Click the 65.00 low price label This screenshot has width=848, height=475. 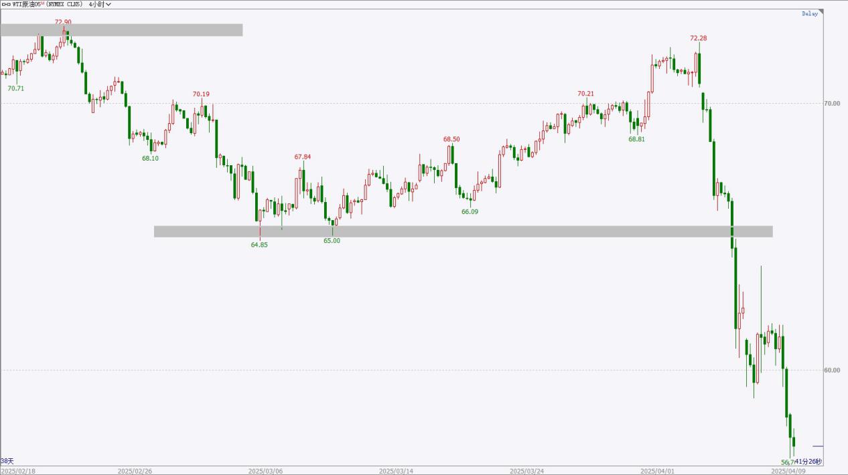point(332,241)
